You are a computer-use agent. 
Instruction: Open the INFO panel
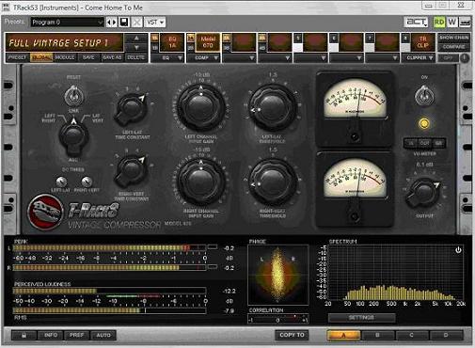click(51, 335)
